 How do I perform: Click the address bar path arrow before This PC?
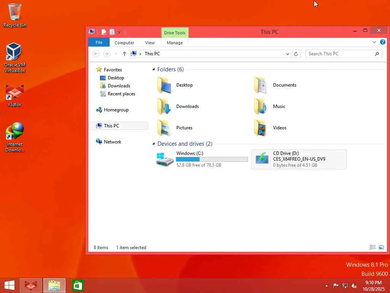coord(141,54)
